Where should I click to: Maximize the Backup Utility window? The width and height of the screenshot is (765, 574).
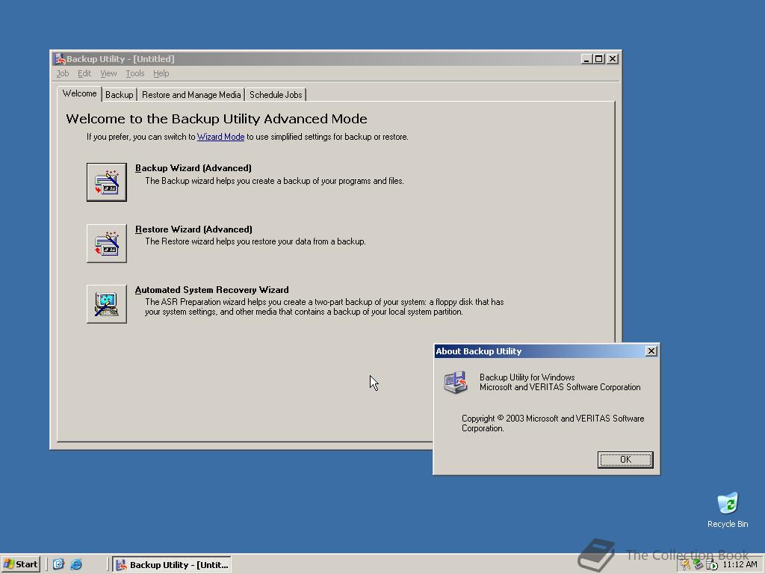tap(598, 59)
